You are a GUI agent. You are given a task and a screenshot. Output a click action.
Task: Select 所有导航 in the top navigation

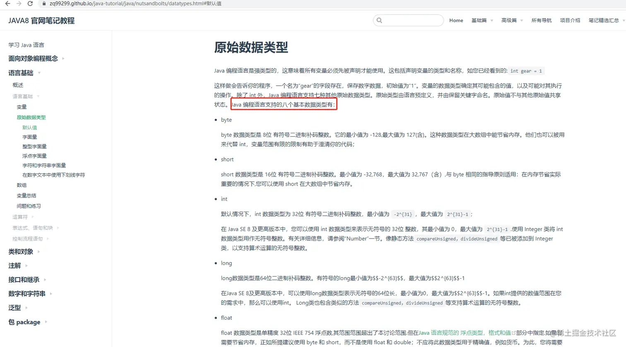click(542, 20)
